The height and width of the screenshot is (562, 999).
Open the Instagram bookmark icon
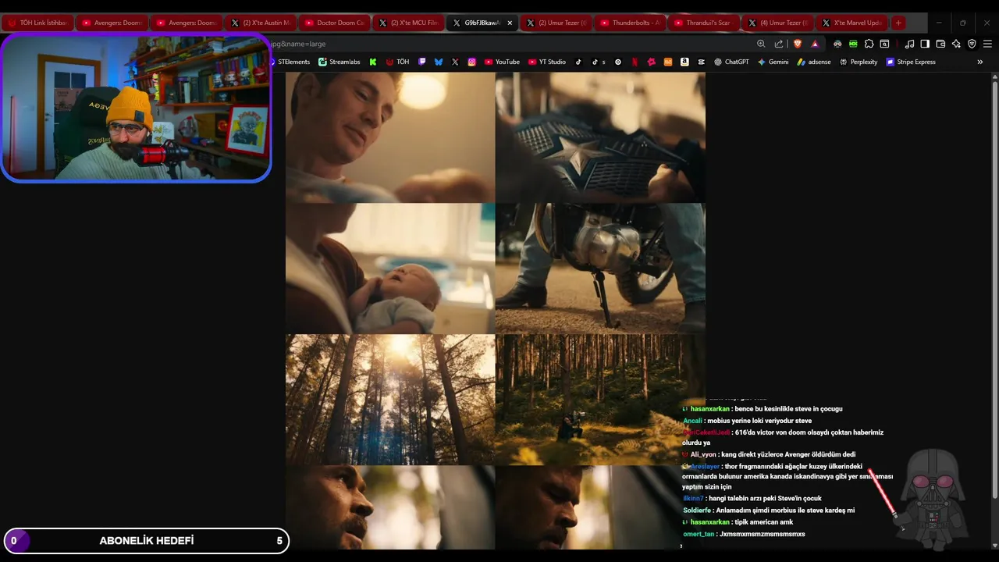click(x=471, y=62)
